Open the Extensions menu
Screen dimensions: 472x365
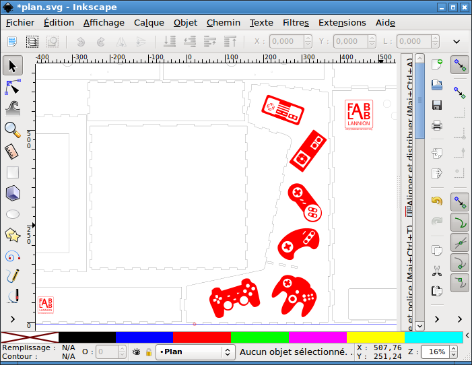click(x=342, y=23)
